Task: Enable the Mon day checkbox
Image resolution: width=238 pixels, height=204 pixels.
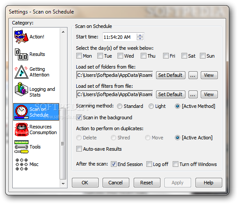Action: [x=79, y=56]
